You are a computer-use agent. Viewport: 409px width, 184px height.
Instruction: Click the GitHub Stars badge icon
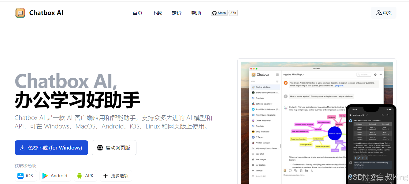click(x=214, y=13)
